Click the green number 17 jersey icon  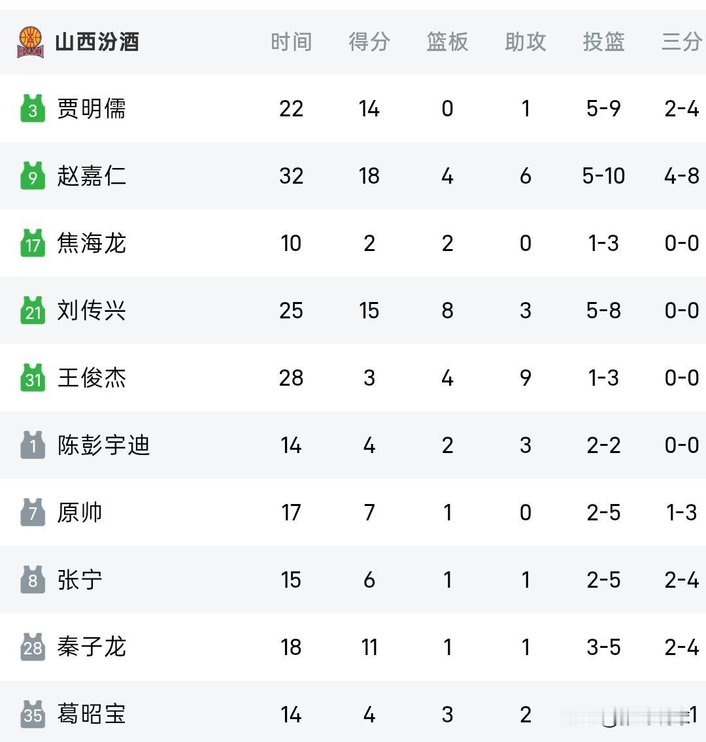[x=33, y=243]
